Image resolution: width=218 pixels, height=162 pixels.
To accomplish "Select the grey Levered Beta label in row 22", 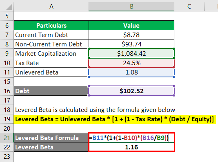I will click(x=51, y=147).
